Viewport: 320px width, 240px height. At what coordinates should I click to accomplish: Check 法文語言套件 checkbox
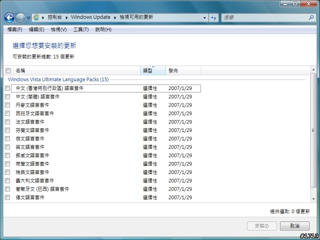[7, 122]
